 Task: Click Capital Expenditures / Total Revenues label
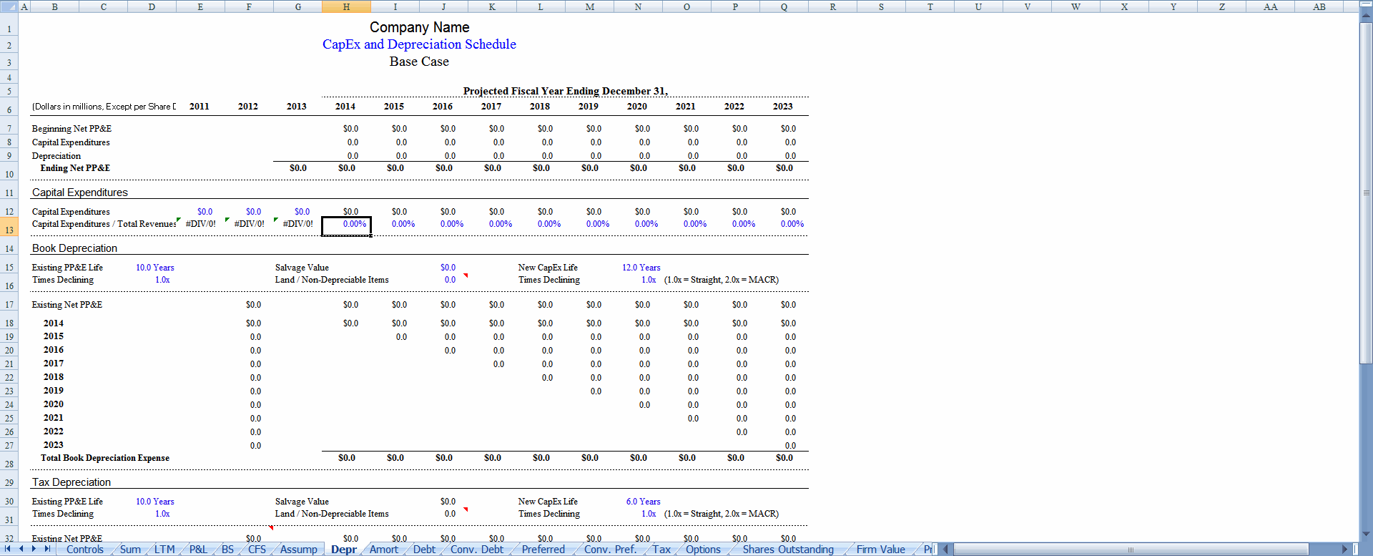[104, 224]
